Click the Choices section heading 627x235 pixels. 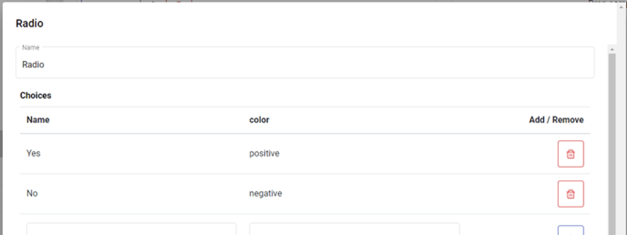tap(36, 96)
